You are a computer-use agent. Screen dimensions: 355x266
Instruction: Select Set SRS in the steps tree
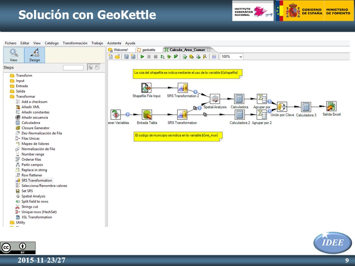pos(24,191)
